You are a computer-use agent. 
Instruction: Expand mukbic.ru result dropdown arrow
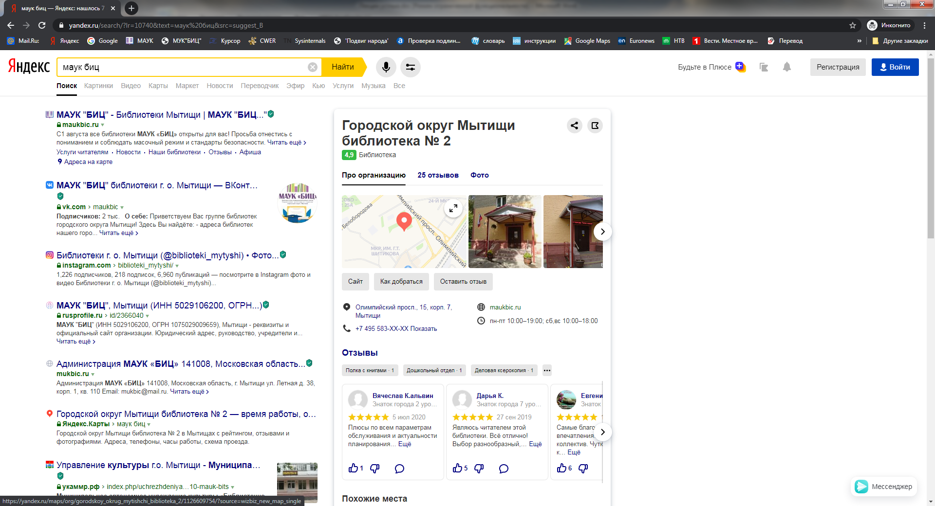[93, 374]
